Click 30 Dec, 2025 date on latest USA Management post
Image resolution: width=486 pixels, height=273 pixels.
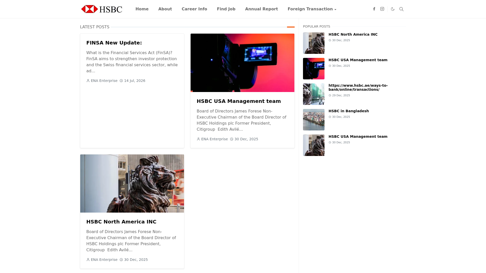(246, 139)
